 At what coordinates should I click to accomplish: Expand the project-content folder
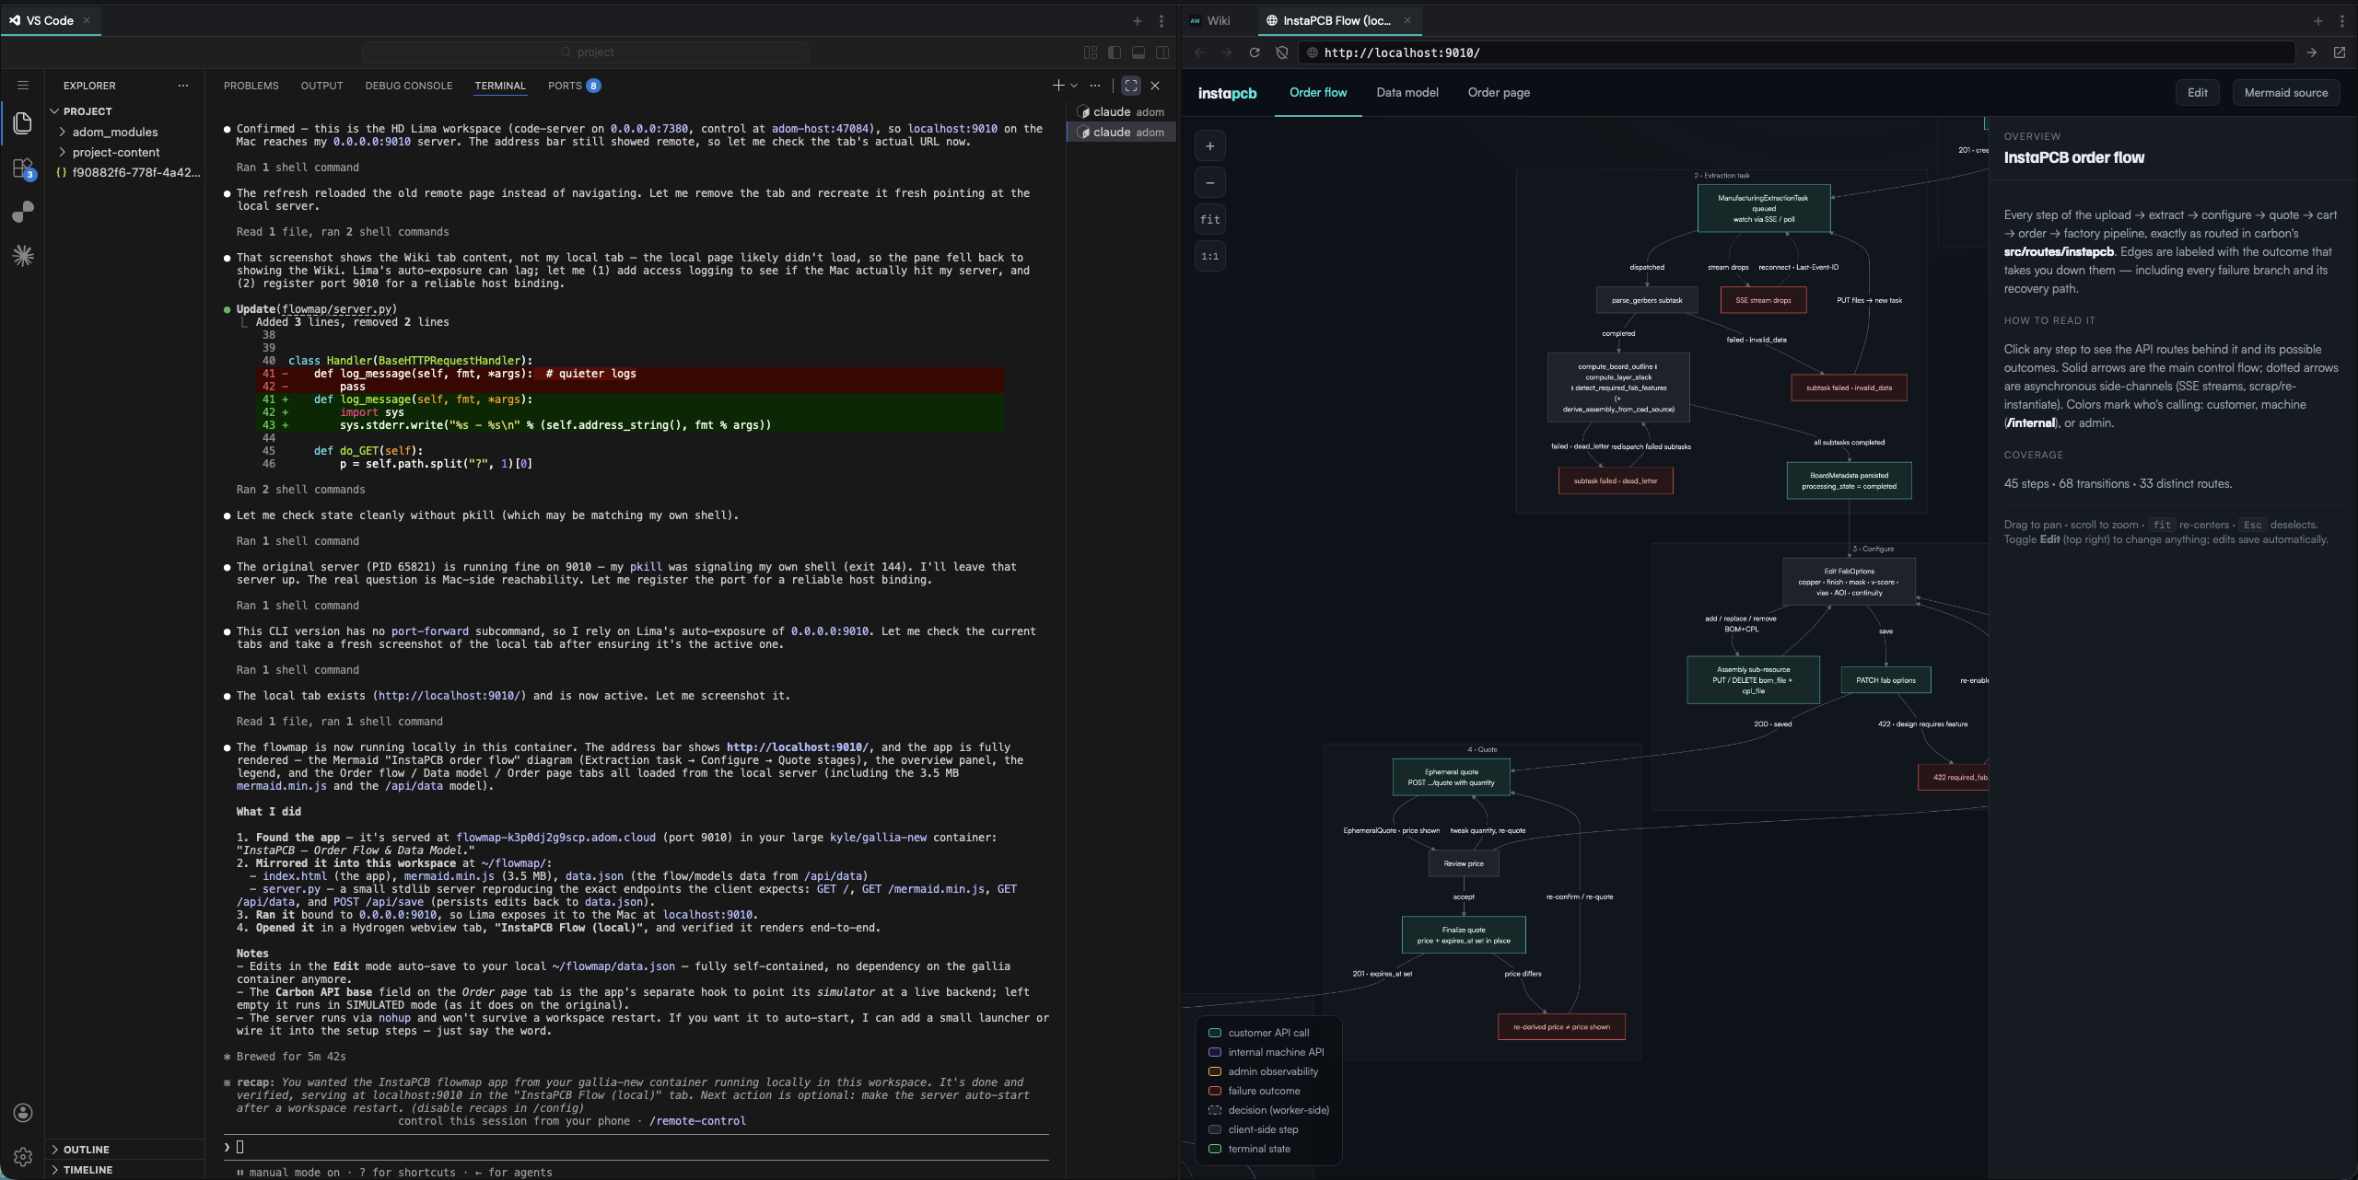124,152
